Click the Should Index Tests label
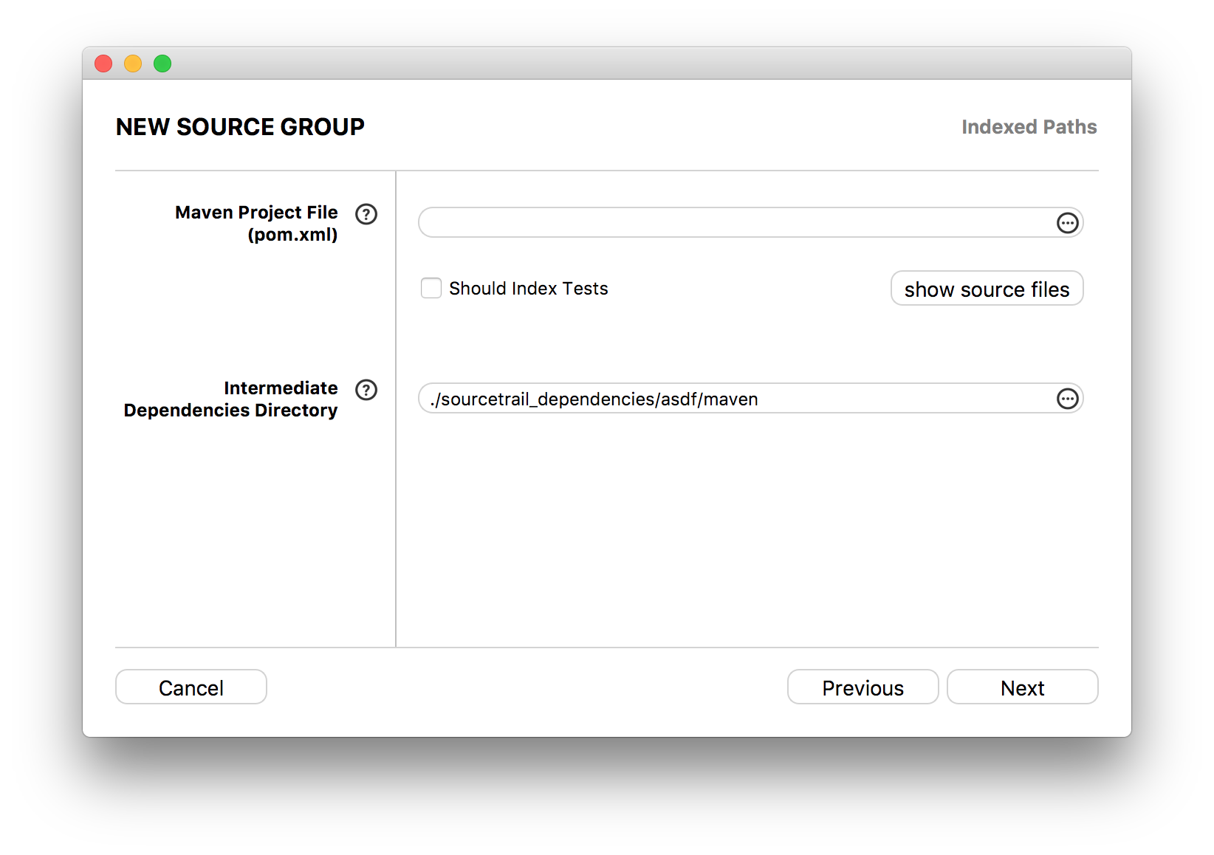1214x855 pixels. click(529, 289)
